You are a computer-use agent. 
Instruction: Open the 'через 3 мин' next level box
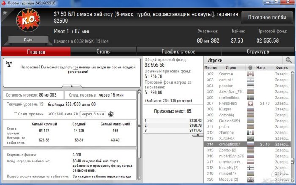[93, 114]
